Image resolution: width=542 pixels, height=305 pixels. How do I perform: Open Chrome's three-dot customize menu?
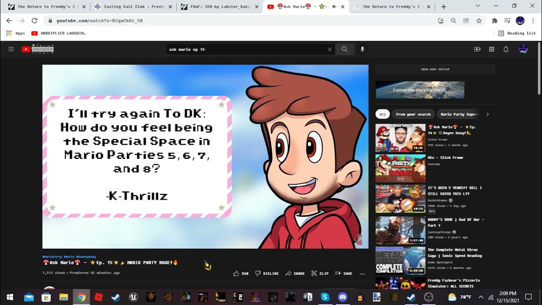(533, 20)
